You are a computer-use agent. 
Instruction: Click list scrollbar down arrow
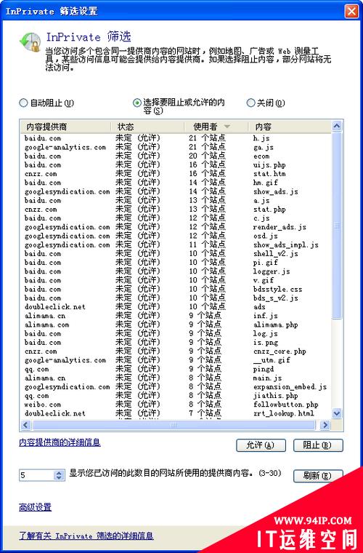pyautogui.click(x=337, y=413)
